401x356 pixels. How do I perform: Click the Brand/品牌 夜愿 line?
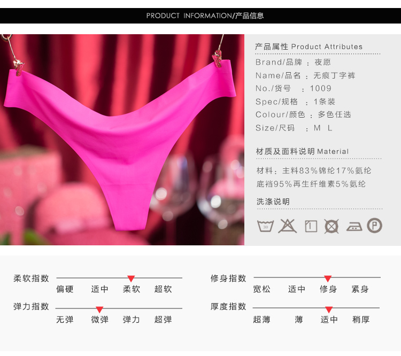point(293,62)
